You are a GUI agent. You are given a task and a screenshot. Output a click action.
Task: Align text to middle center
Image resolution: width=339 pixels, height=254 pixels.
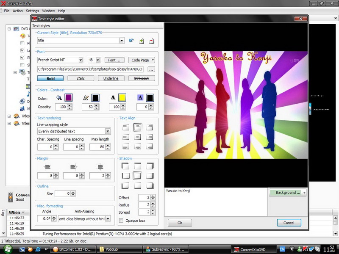coord(137,137)
